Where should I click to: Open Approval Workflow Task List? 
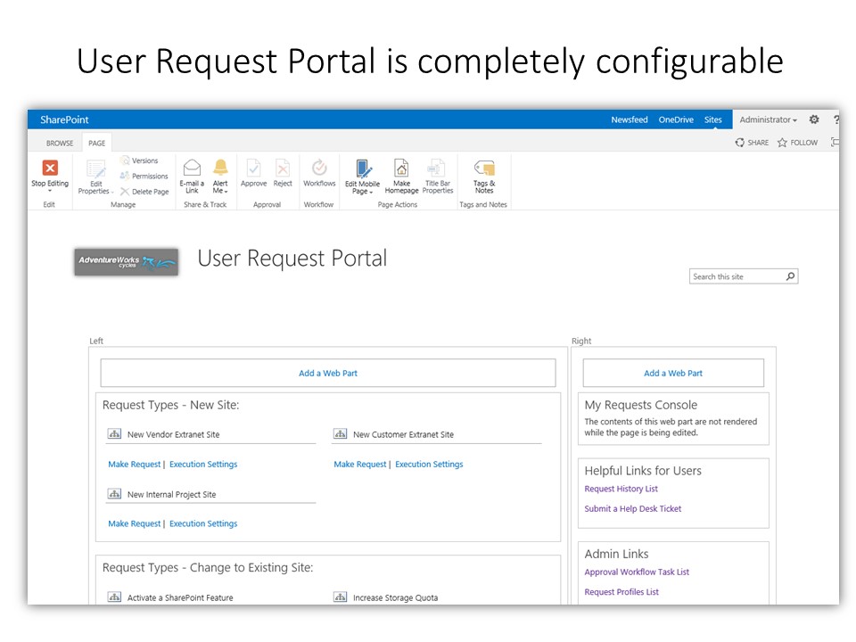coord(637,572)
